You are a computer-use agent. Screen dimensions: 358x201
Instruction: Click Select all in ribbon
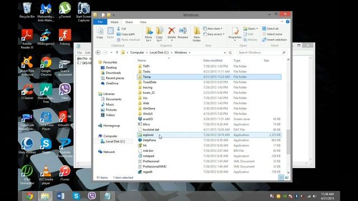point(271,28)
